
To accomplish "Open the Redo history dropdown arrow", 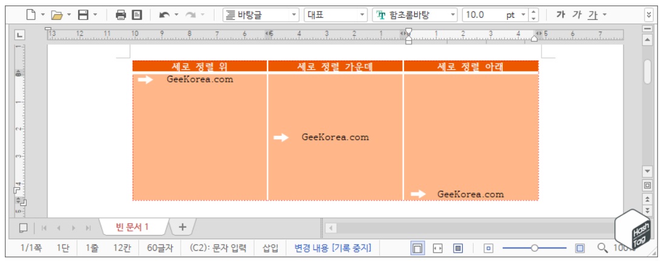I will [203, 15].
